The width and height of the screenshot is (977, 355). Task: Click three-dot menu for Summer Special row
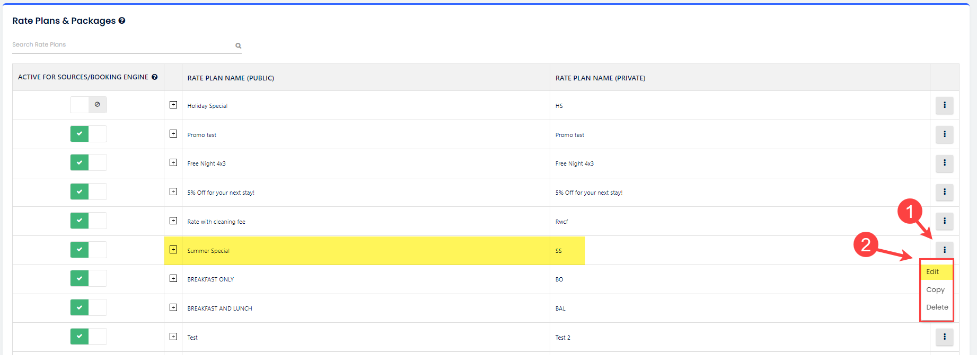click(944, 250)
